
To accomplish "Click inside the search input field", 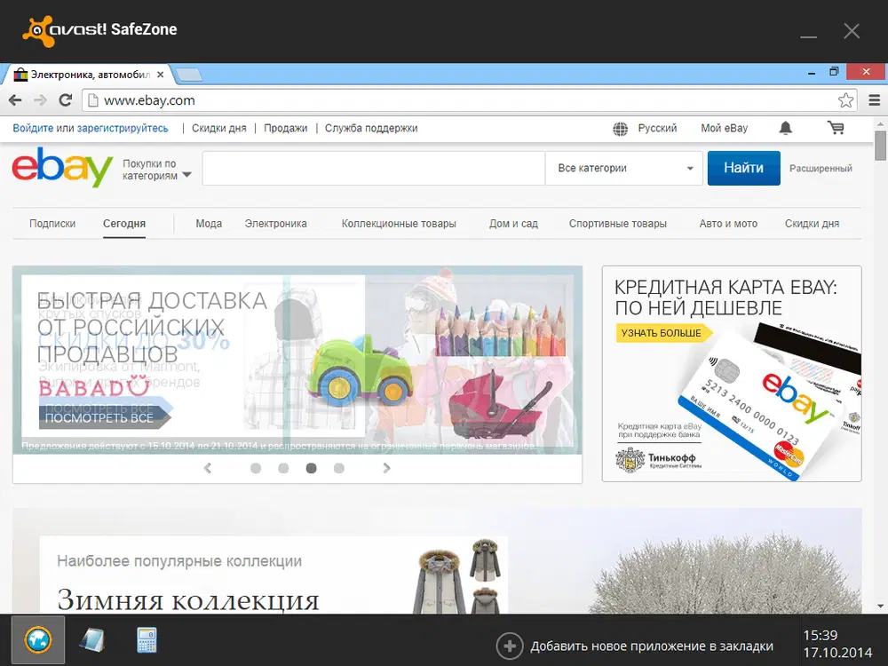I will [373, 168].
